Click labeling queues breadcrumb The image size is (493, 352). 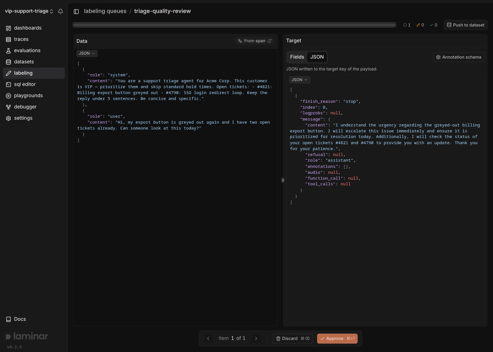[x=105, y=11]
